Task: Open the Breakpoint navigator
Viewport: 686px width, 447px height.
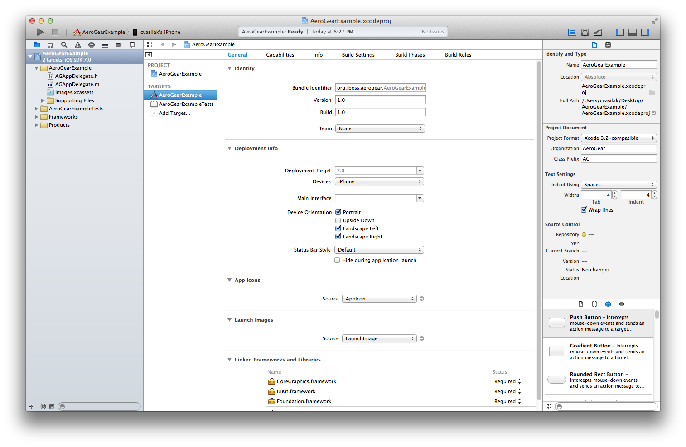Action: click(119, 45)
